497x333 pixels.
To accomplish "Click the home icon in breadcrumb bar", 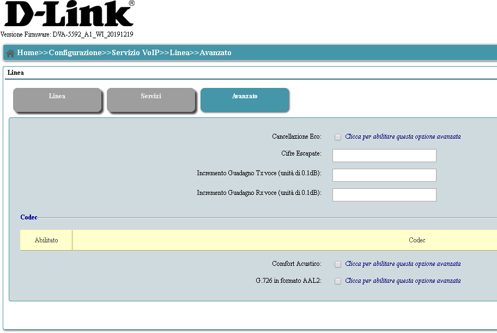I will [10, 53].
